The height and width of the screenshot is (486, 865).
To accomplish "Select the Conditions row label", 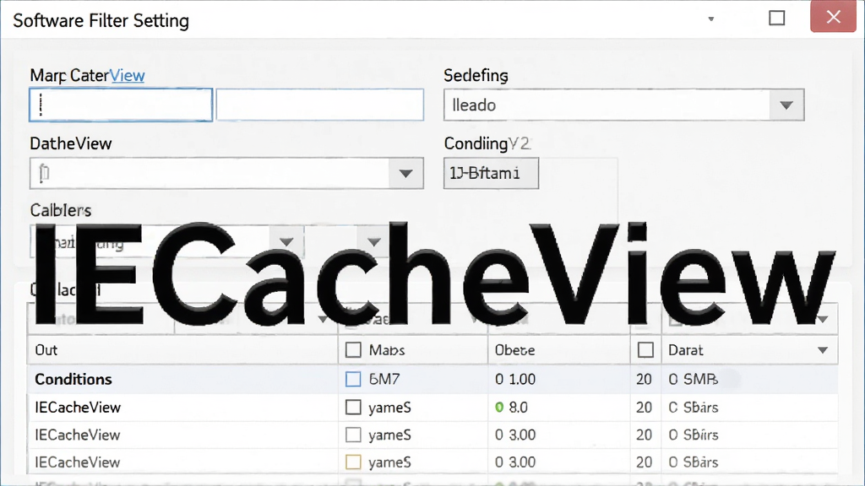I will (73, 379).
